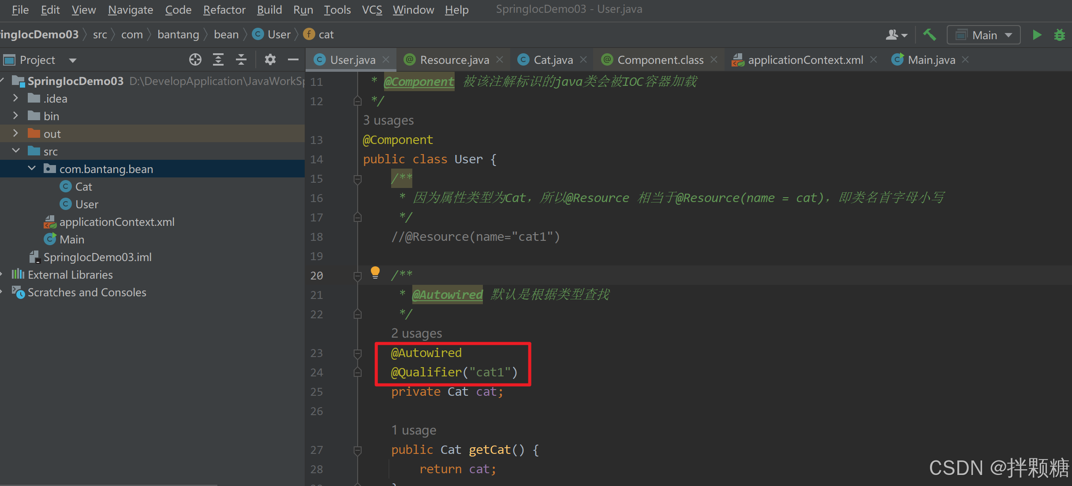Collapse the src folder

click(16, 151)
